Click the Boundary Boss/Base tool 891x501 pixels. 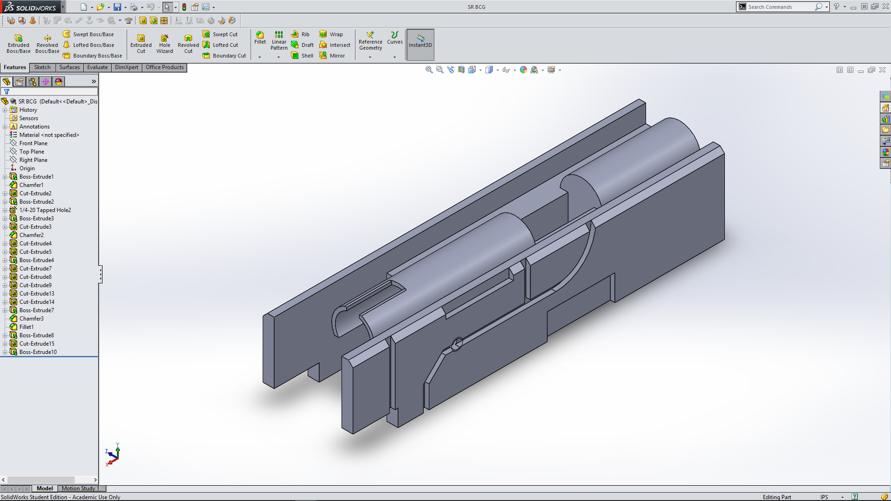(x=92, y=56)
